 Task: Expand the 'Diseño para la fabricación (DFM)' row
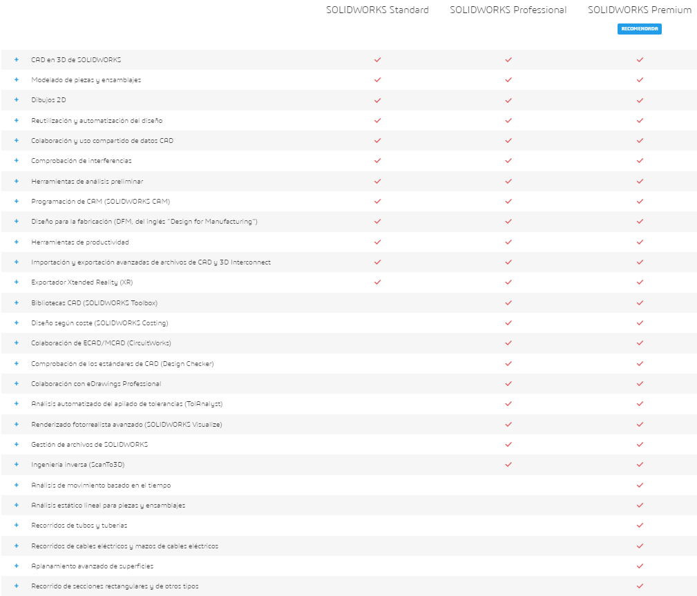click(x=17, y=221)
